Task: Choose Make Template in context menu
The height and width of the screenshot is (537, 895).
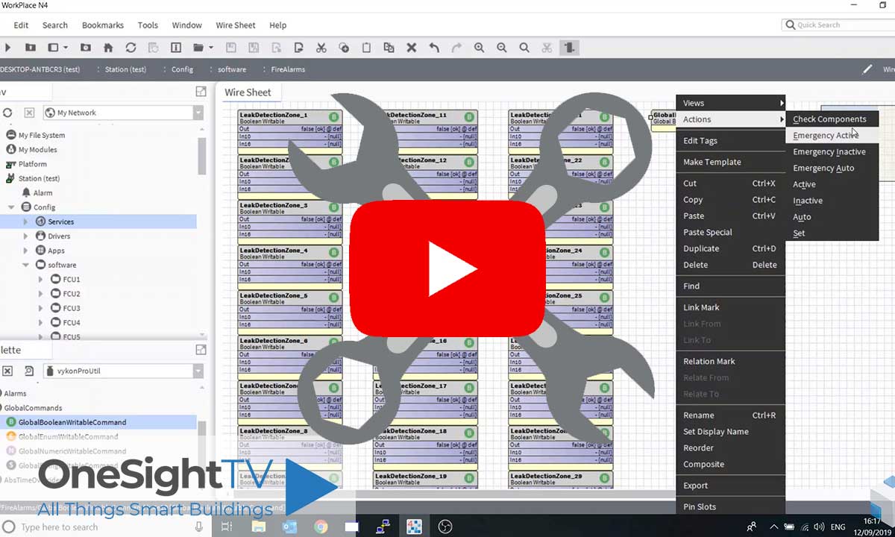Action: [730, 162]
